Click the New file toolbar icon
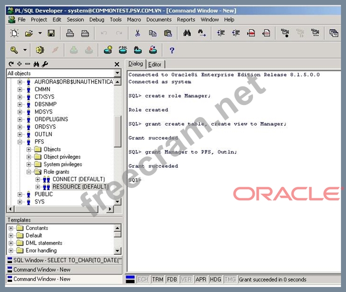 (14, 33)
